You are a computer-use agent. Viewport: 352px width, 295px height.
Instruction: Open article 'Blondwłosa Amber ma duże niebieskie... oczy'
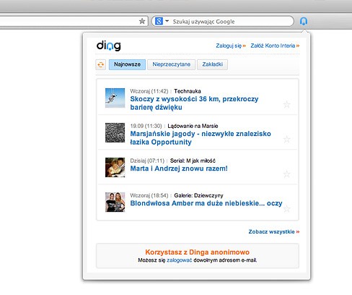206,203
